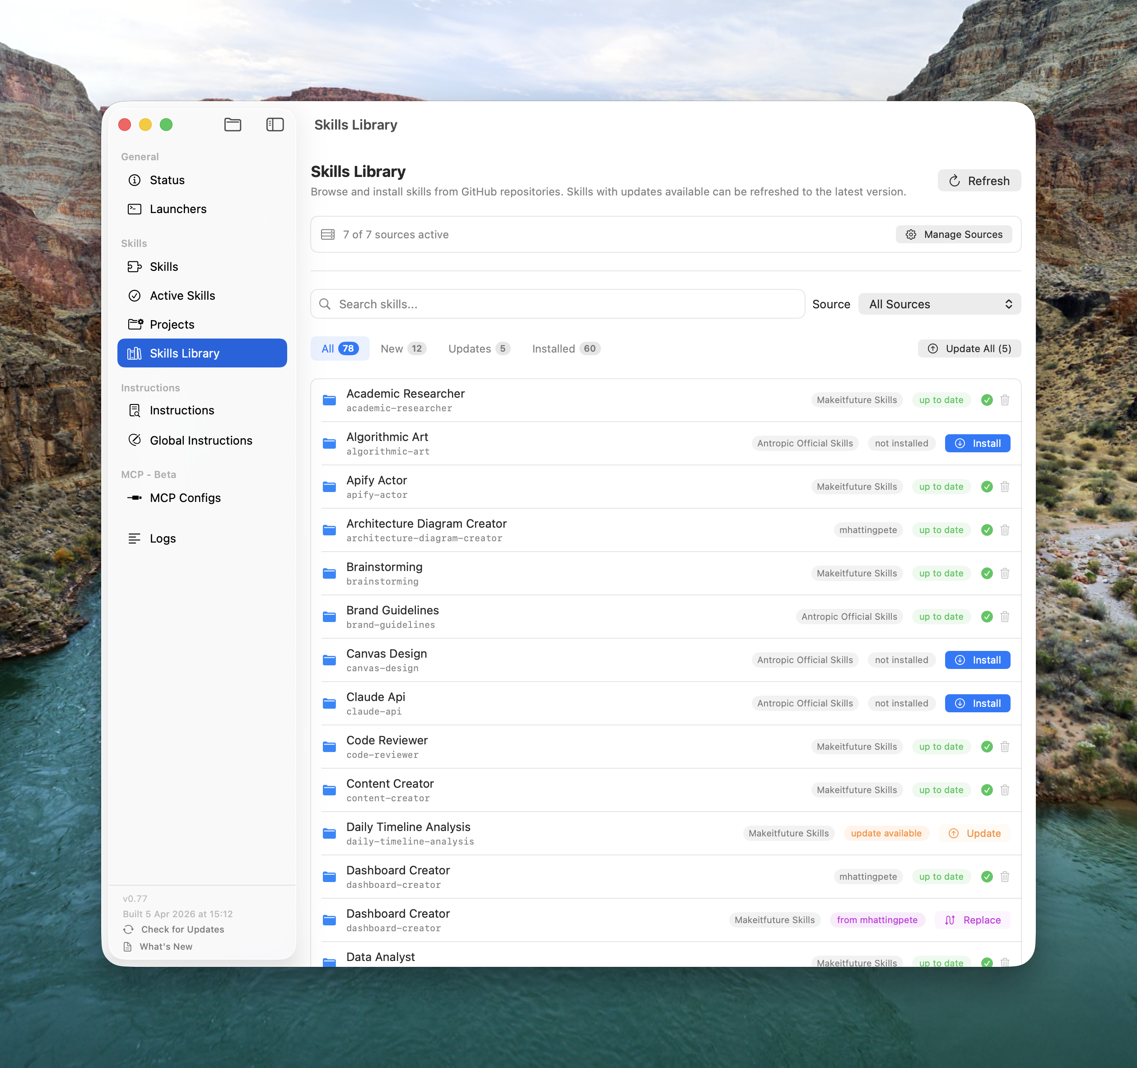Open the Instructions panel
This screenshot has width=1137, height=1068.
pos(181,410)
